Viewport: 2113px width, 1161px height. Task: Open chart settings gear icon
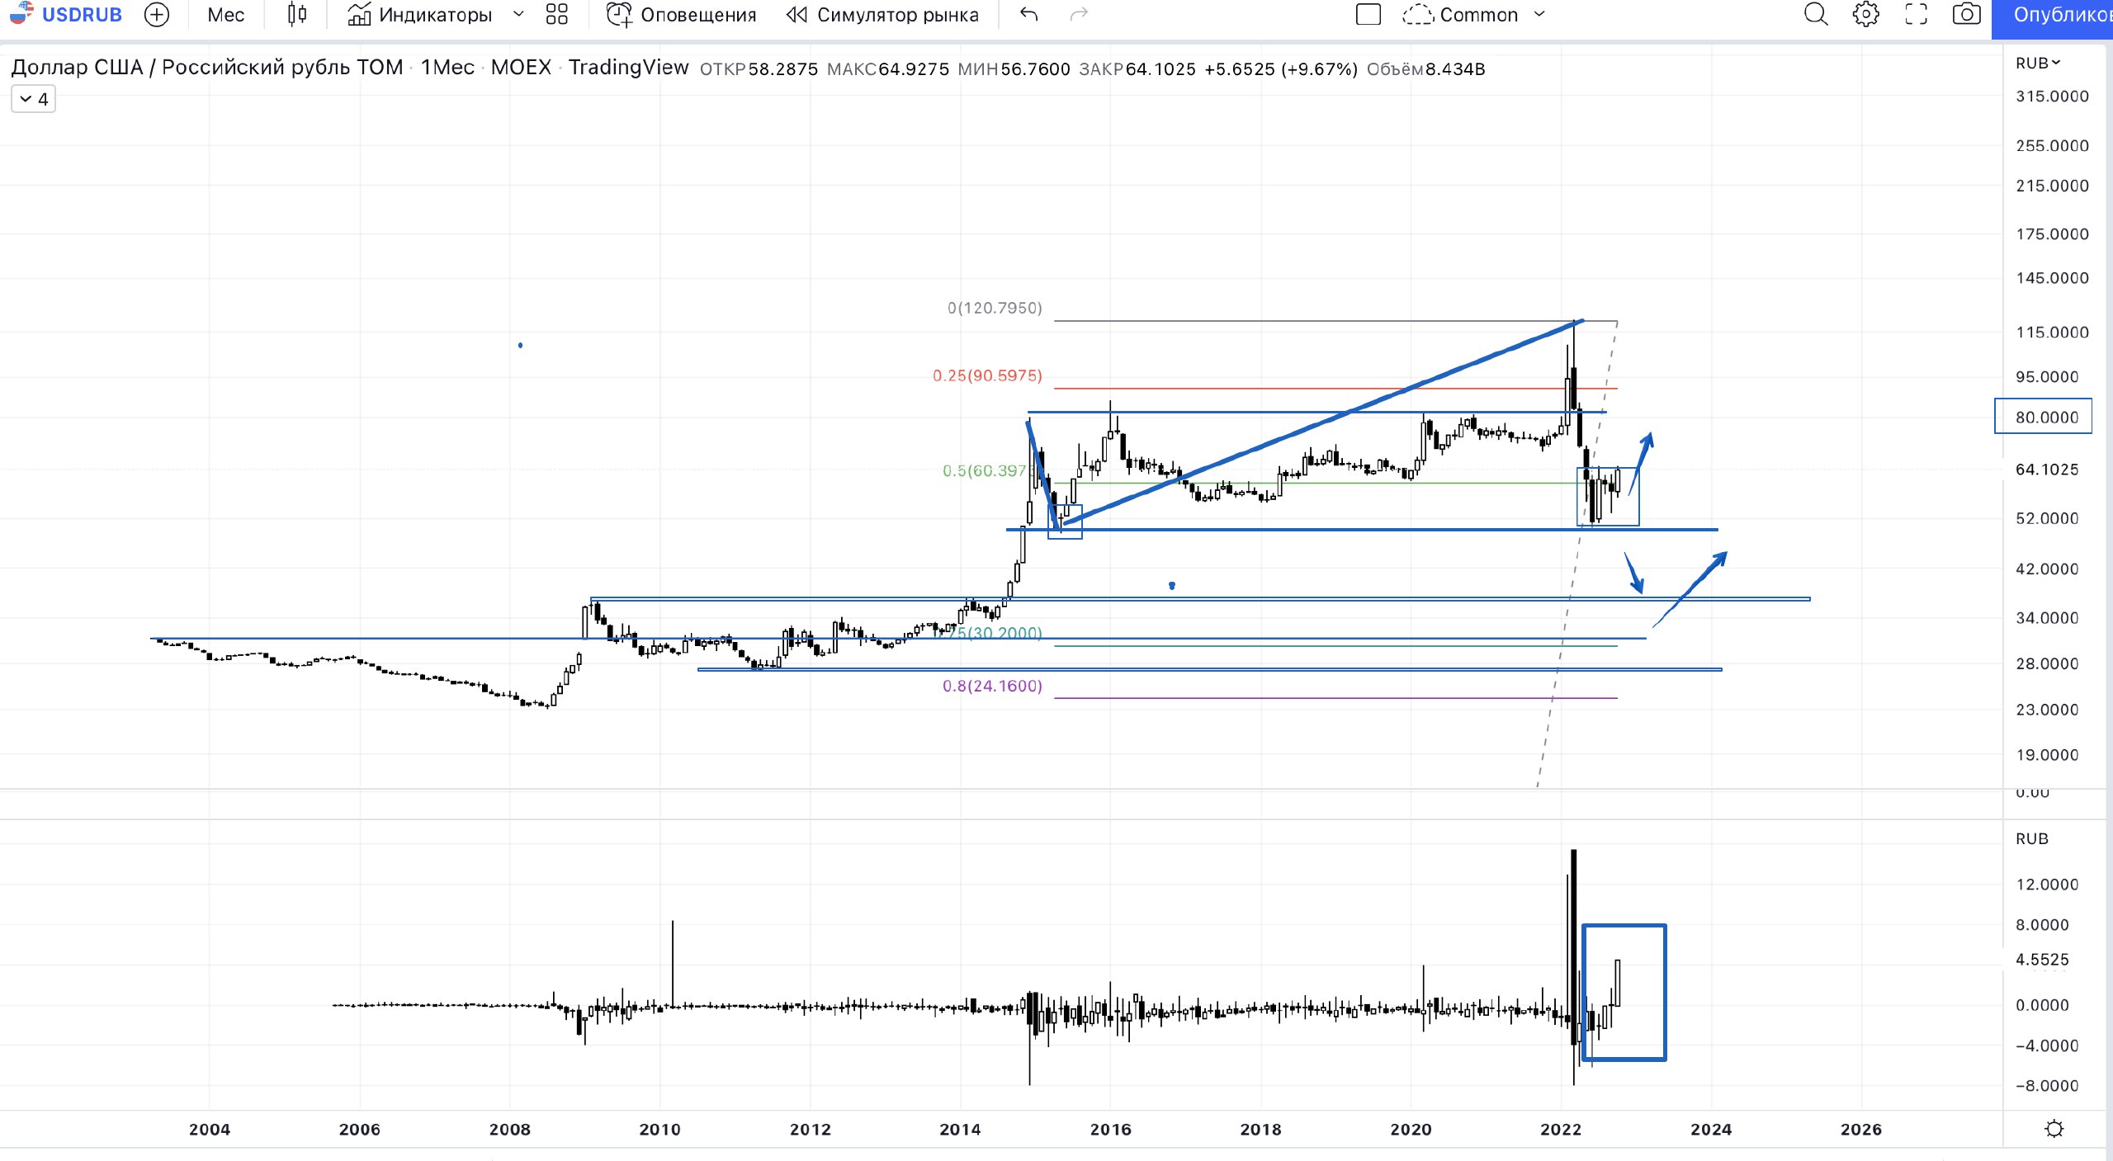(x=1865, y=15)
